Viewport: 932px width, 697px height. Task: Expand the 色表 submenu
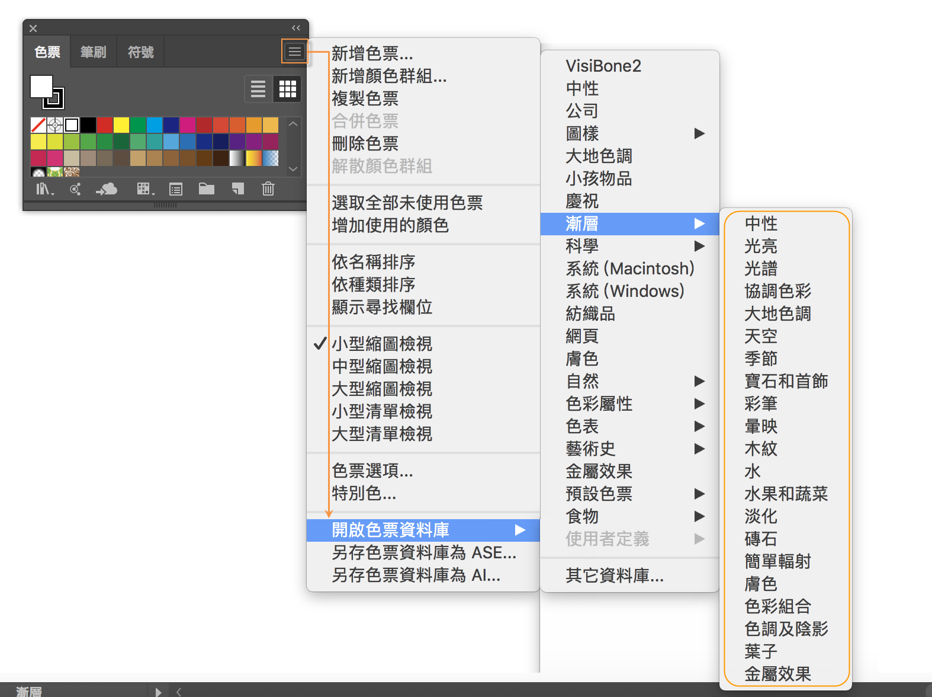click(x=630, y=426)
